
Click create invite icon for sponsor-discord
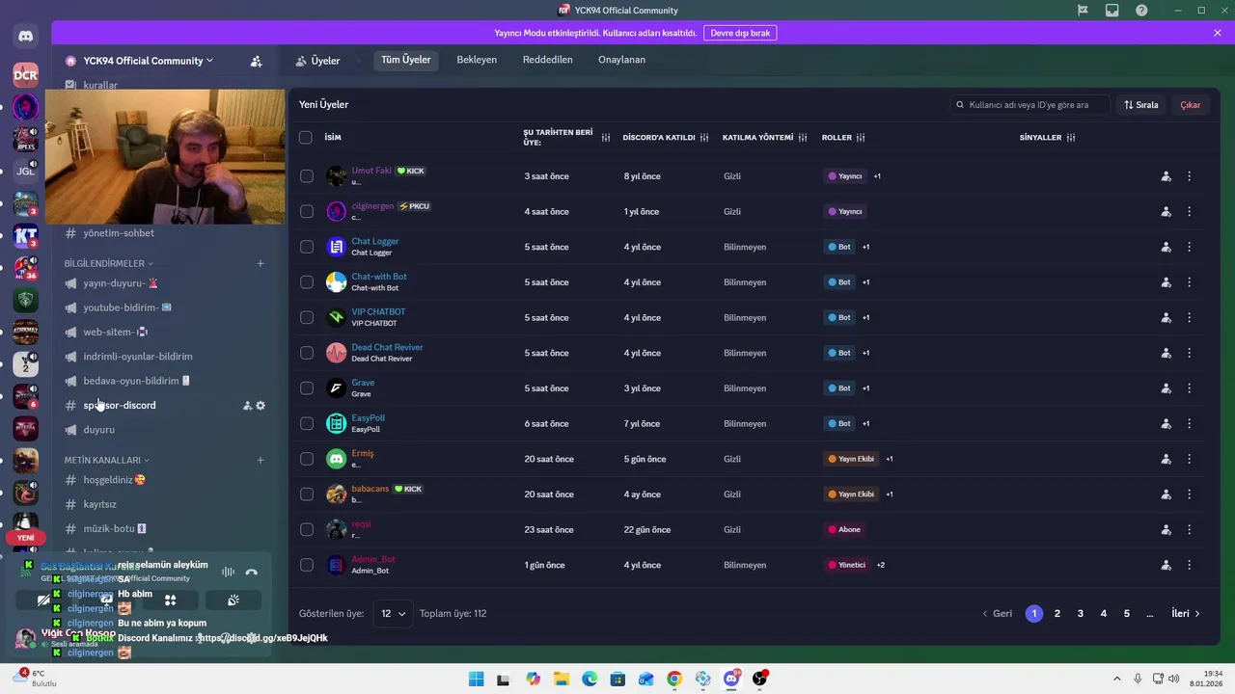(x=247, y=406)
